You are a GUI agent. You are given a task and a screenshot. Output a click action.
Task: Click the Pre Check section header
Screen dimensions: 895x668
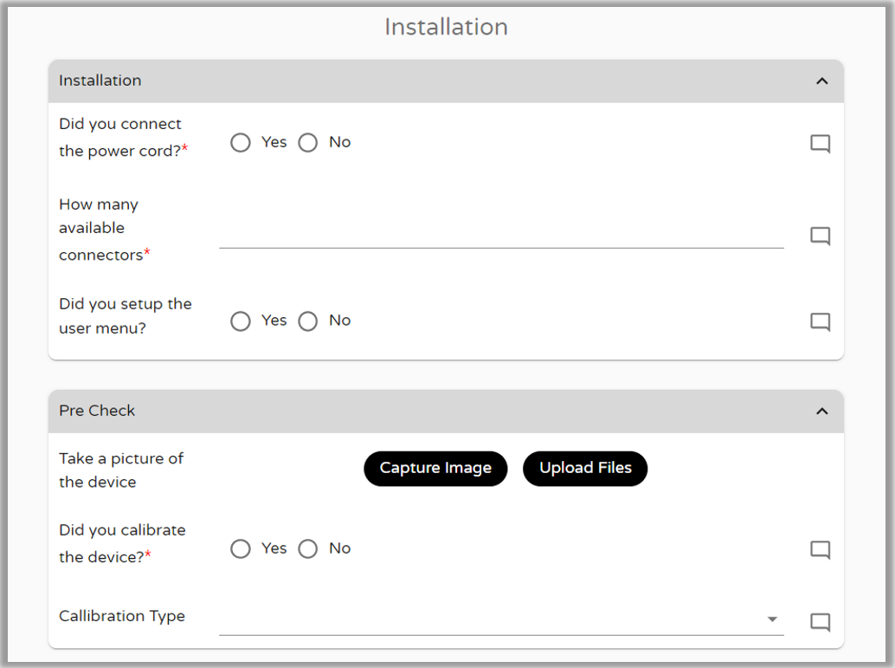coord(96,410)
